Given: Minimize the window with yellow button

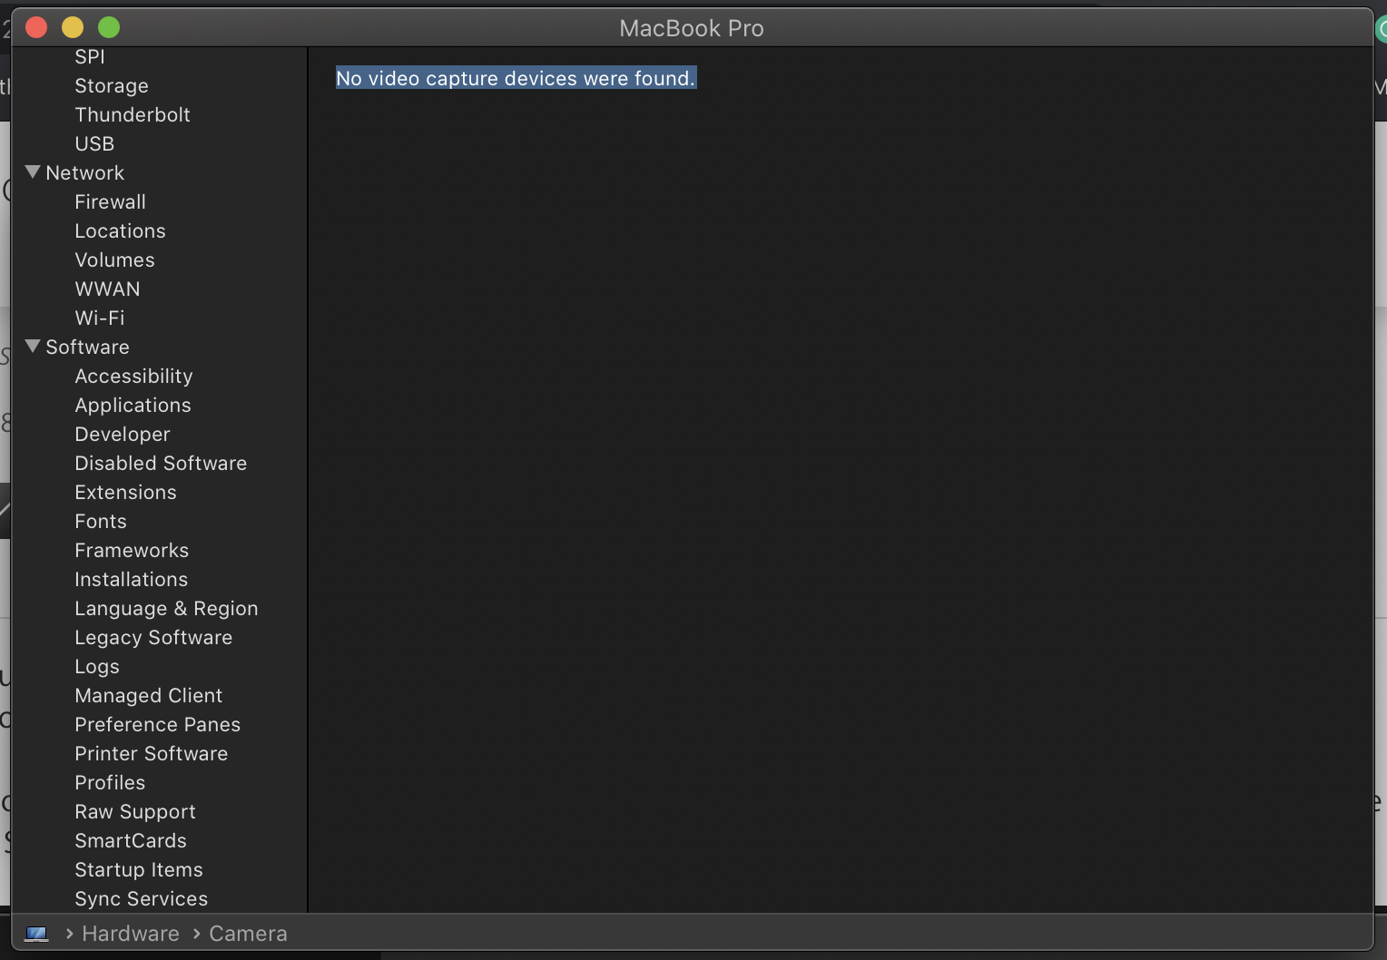Looking at the screenshot, I should pos(73,27).
